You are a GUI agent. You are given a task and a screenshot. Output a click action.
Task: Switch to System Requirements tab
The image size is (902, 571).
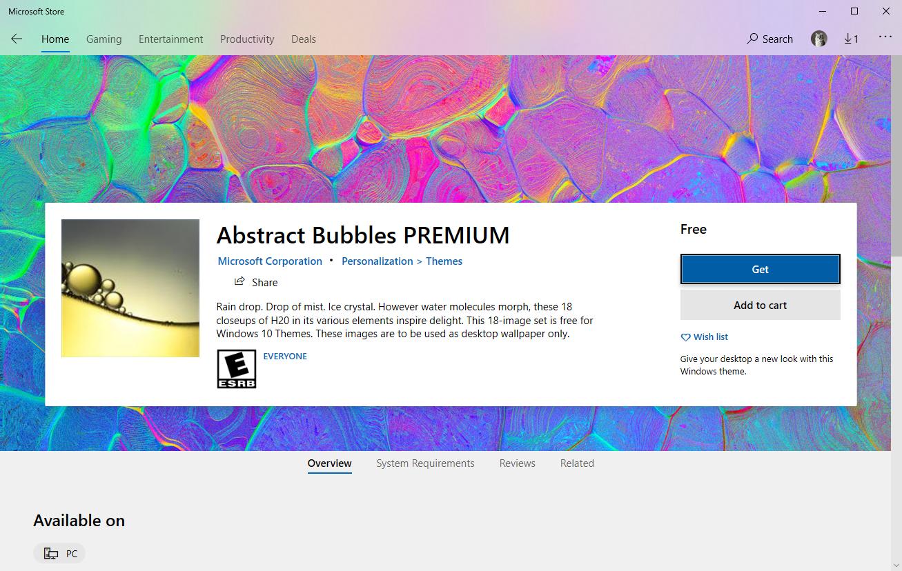pyautogui.click(x=425, y=463)
